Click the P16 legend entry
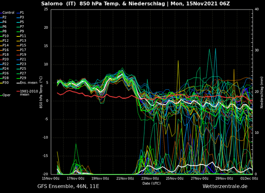265x193 pixels. pos(4,50)
